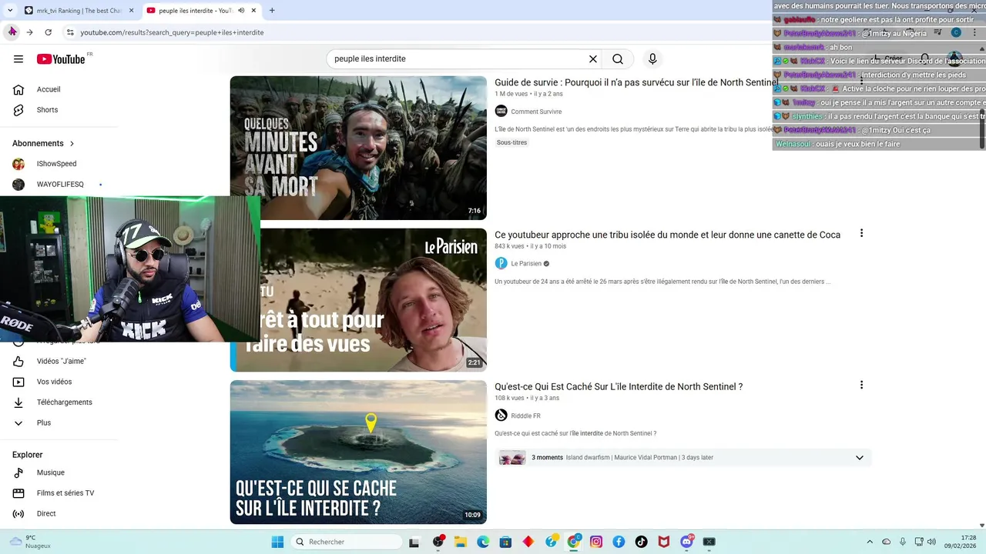Expand the Abonnements section chevron

pos(72,144)
